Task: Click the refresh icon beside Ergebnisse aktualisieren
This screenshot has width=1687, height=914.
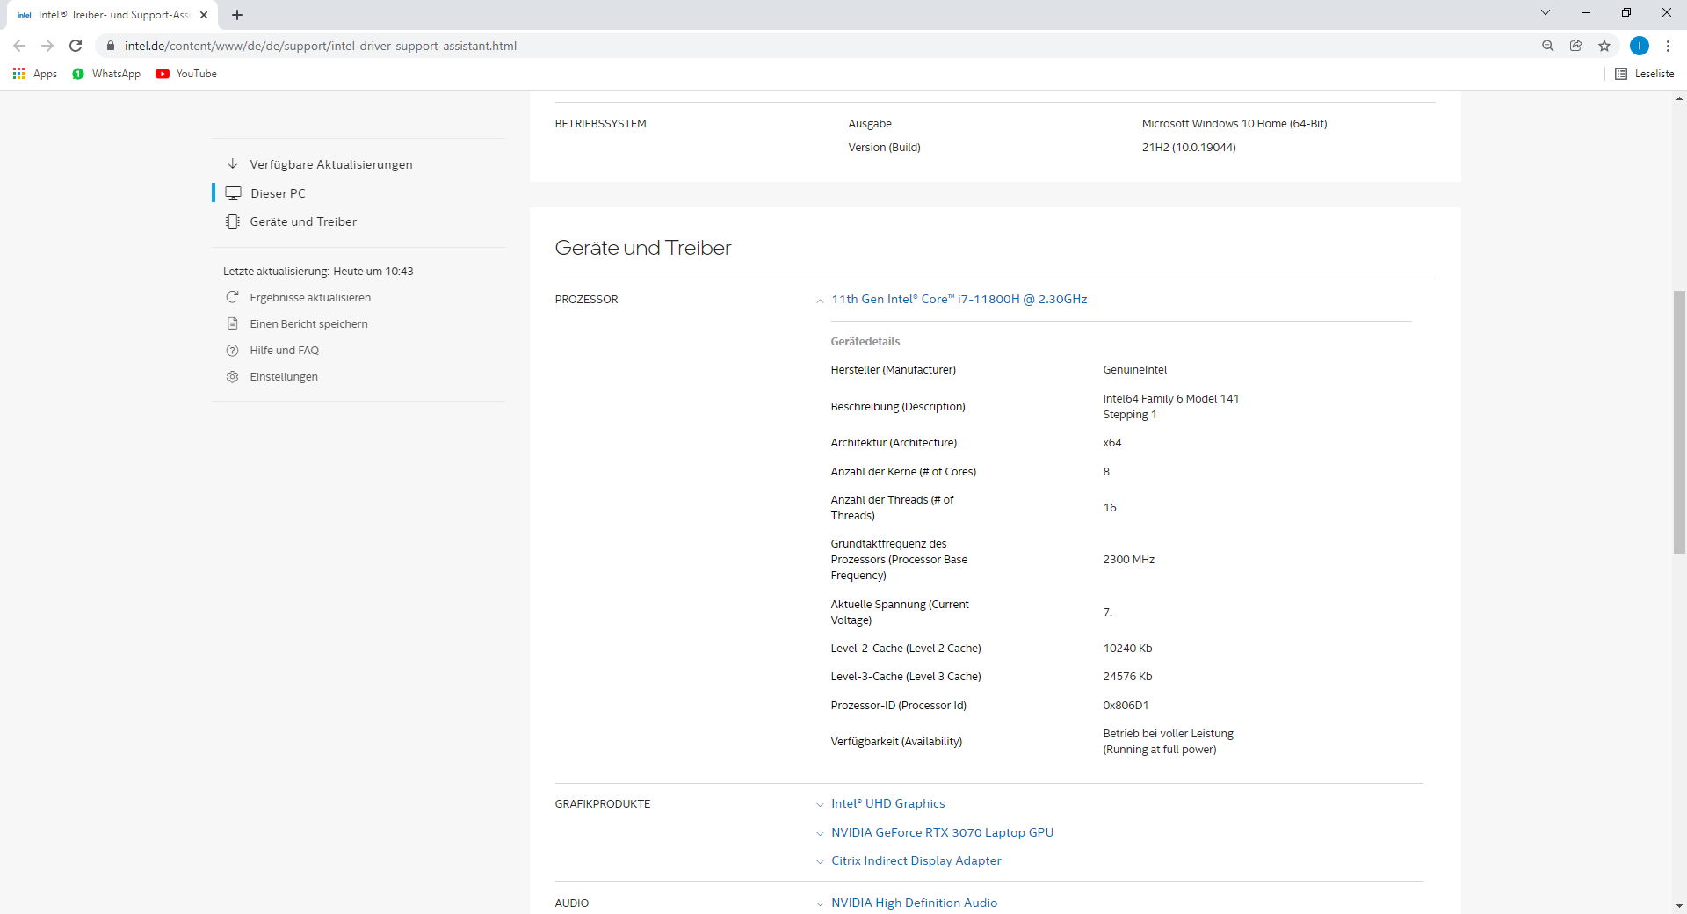Action: tap(233, 297)
